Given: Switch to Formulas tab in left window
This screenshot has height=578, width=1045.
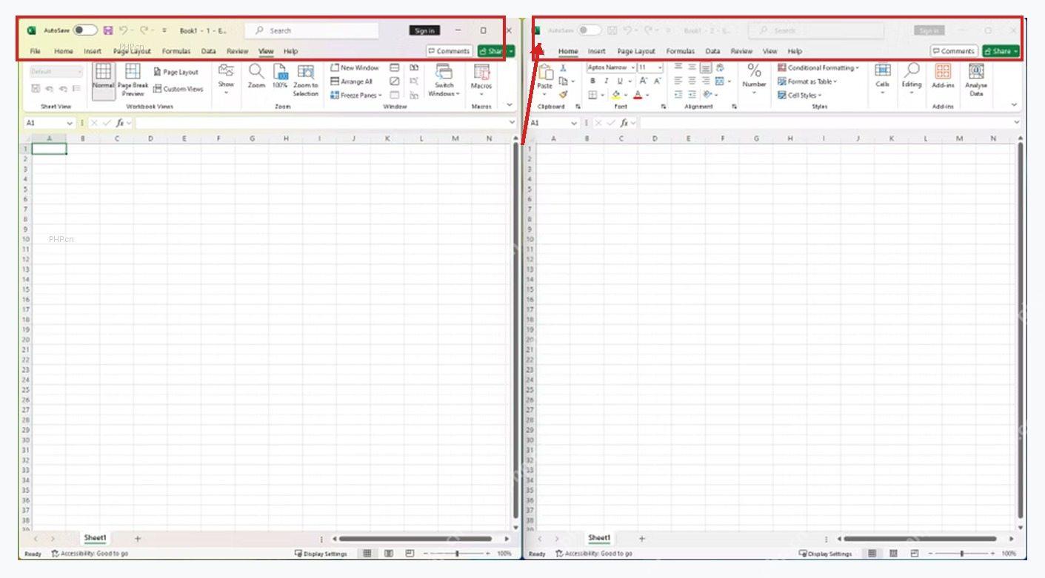Looking at the screenshot, I should tap(176, 51).
